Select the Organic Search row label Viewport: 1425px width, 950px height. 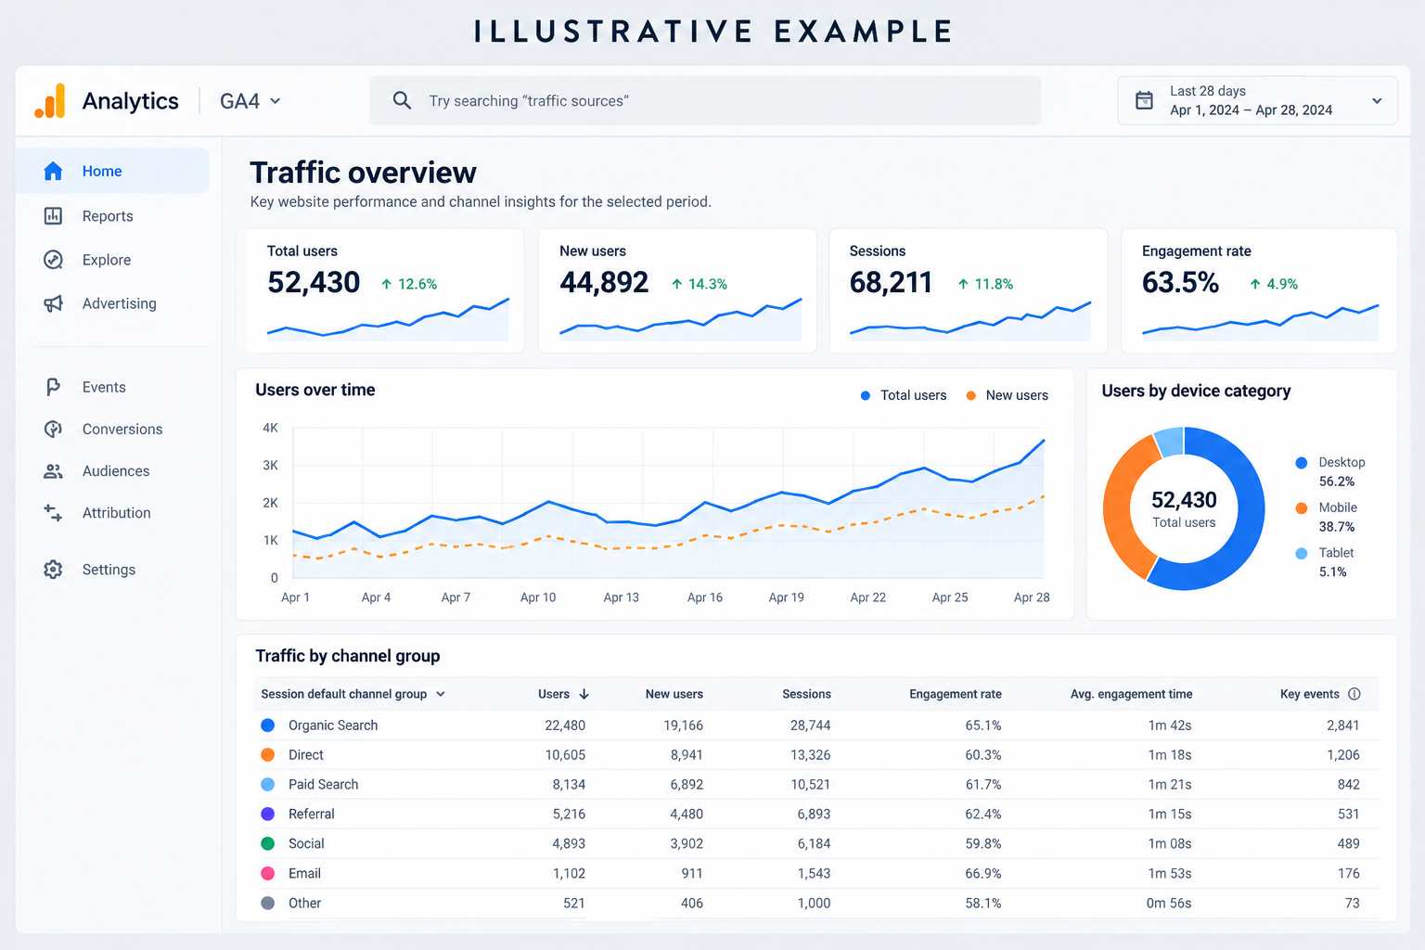pos(333,725)
